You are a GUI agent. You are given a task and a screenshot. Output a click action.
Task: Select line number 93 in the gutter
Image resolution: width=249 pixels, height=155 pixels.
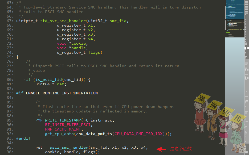(10, 138)
